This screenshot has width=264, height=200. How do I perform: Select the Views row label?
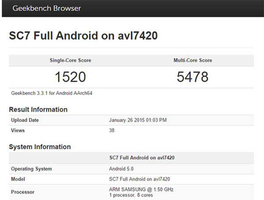pyautogui.click(x=18, y=130)
